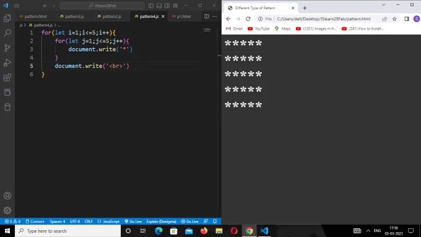
Task: Show hidden system tray icons
Action: click(x=368, y=231)
